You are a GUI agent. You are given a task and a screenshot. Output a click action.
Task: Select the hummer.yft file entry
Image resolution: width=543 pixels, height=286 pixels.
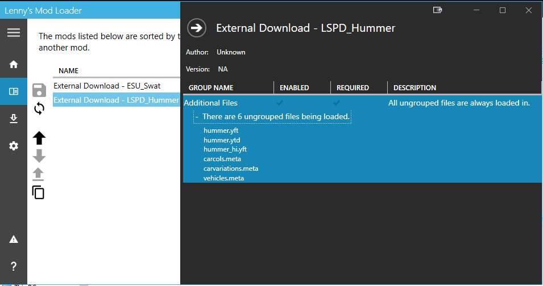point(221,131)
